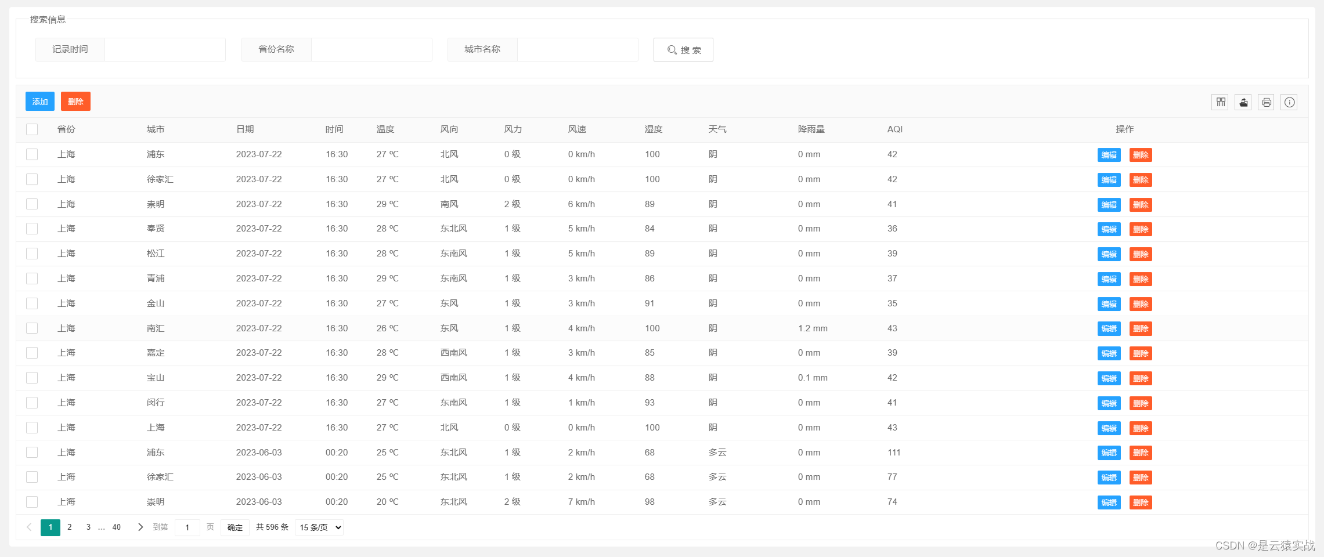Click the 宝山 city cell
The width and height of the screenshot is (1324, 557).
click(156, 378)
